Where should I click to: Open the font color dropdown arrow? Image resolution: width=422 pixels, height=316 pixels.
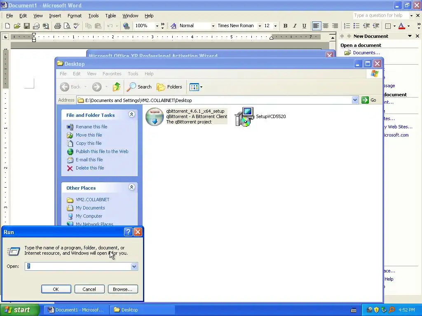pyautogui.click(x=408, y=26)
